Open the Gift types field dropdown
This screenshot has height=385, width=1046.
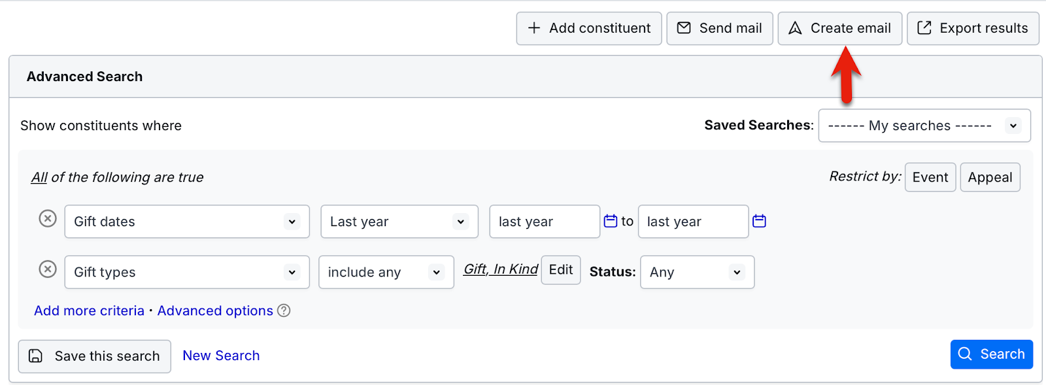coord(187,272)
